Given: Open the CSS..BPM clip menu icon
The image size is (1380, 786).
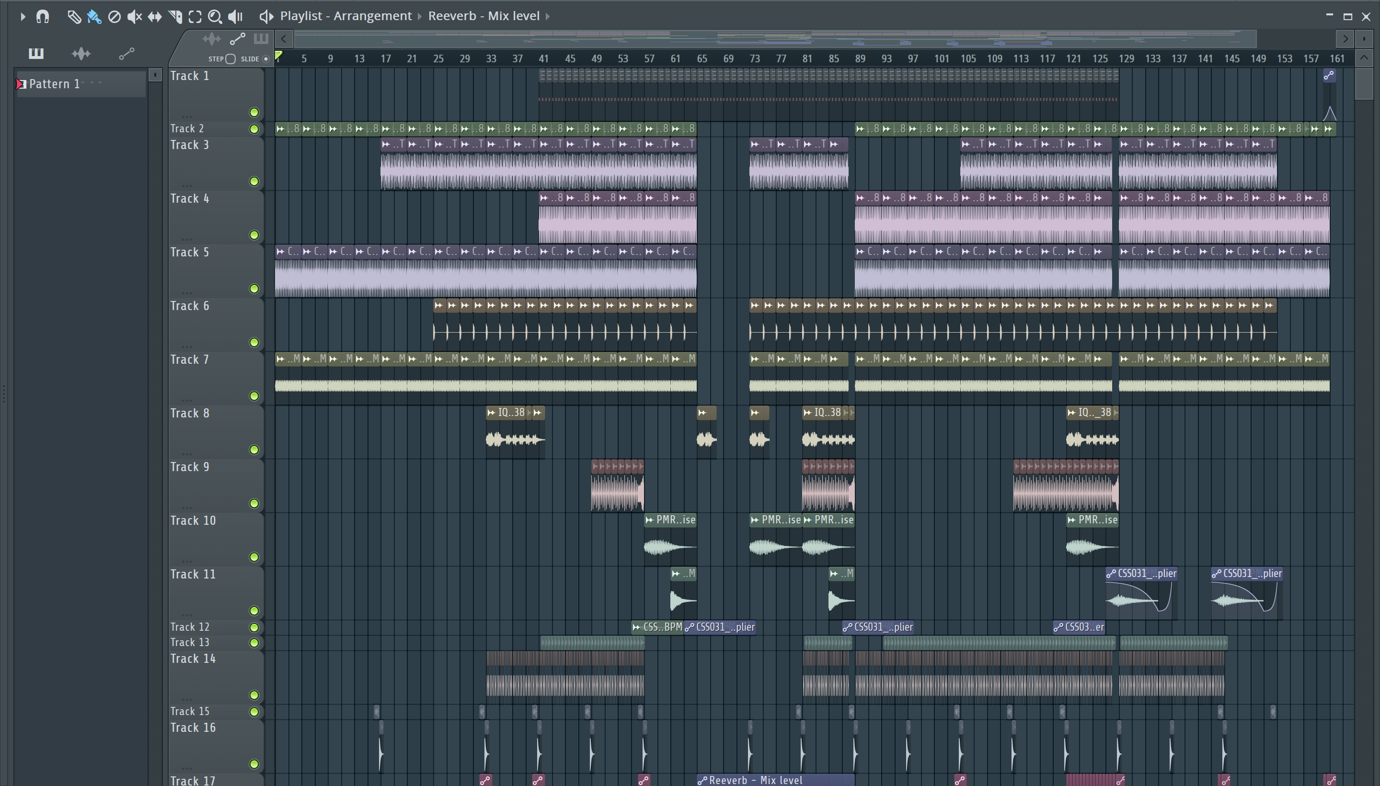Looking at the screenshot, I should [x=637, y=627].
